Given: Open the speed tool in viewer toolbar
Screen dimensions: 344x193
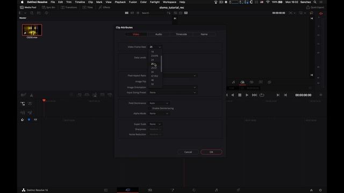Looking at the screenshot, I should [x=242, y=82].
